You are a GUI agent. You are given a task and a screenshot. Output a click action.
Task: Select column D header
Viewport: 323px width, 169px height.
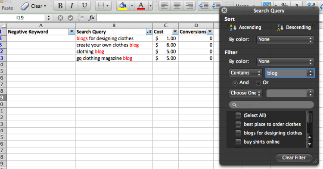pyautogui.click(x=196, y=25)
